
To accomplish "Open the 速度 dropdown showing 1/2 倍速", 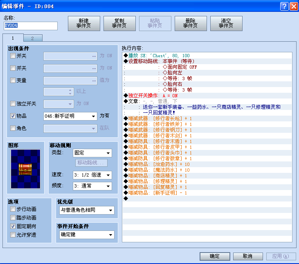I will (x=92, y=175).
